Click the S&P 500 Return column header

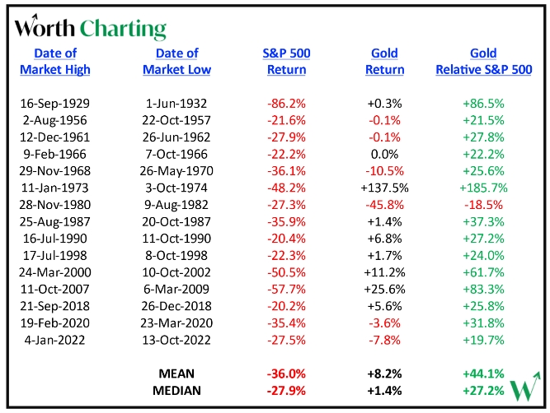click(286, 62)
